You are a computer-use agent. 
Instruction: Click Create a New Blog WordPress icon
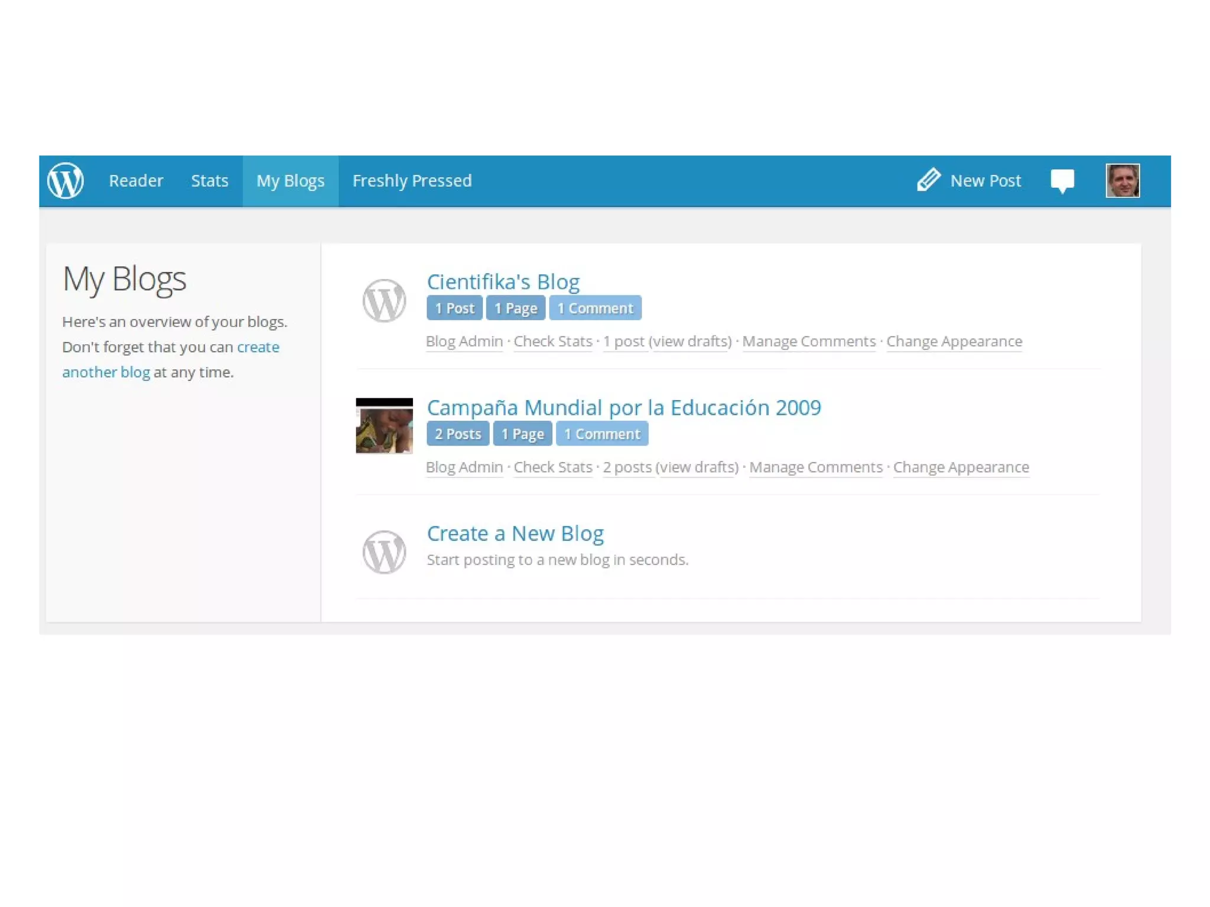[x=384, y=552]
